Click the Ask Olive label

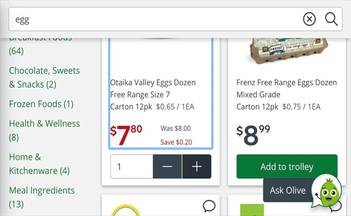(287, 190)
